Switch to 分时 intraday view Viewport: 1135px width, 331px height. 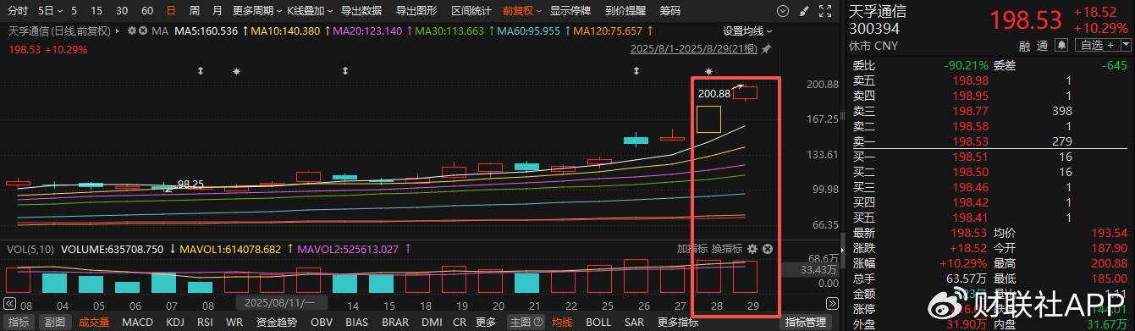pyautogui.click(x=17, y=11)
